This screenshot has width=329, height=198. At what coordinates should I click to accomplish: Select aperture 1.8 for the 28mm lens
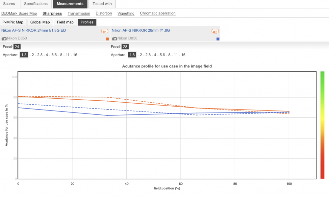click(132, 55)
